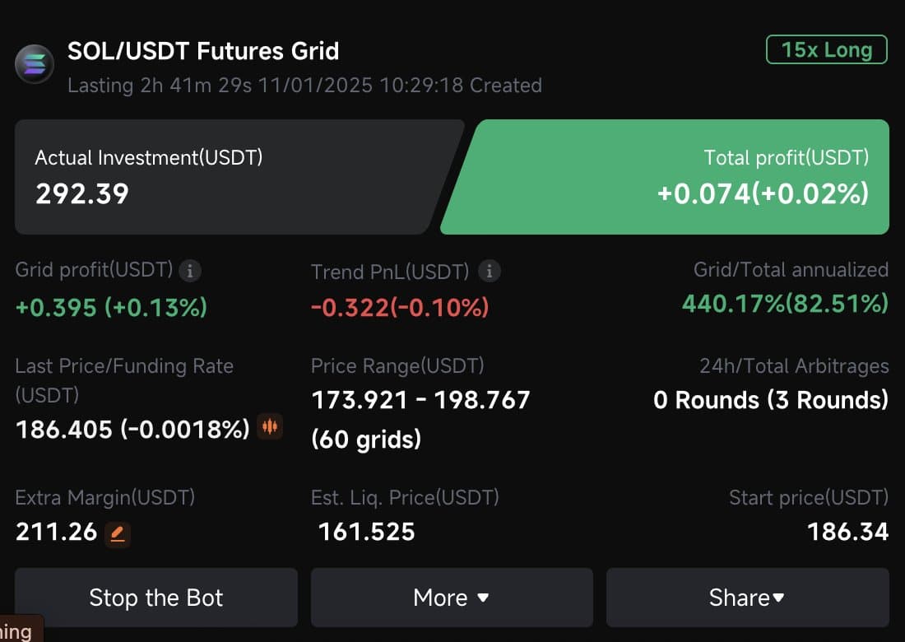
Task: Select the 15x Long leverage badge
Action: pyautogui.click(x=826, y=49)
